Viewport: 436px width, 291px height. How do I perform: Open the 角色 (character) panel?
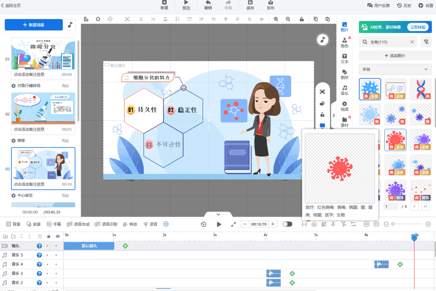344,43
